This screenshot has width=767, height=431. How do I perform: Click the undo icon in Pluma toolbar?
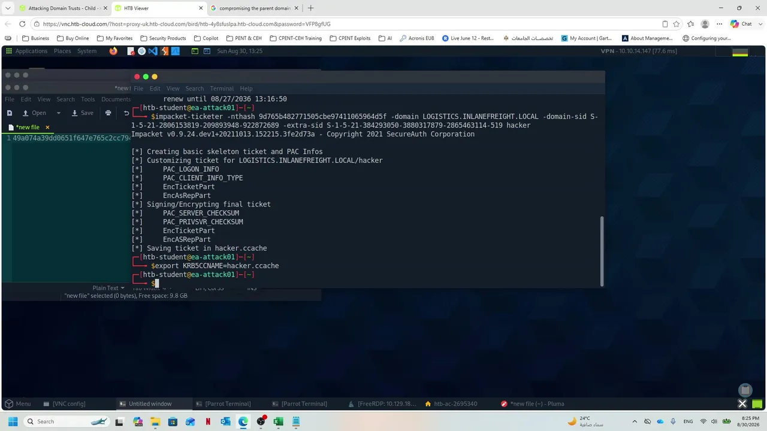tap(126, 113)
